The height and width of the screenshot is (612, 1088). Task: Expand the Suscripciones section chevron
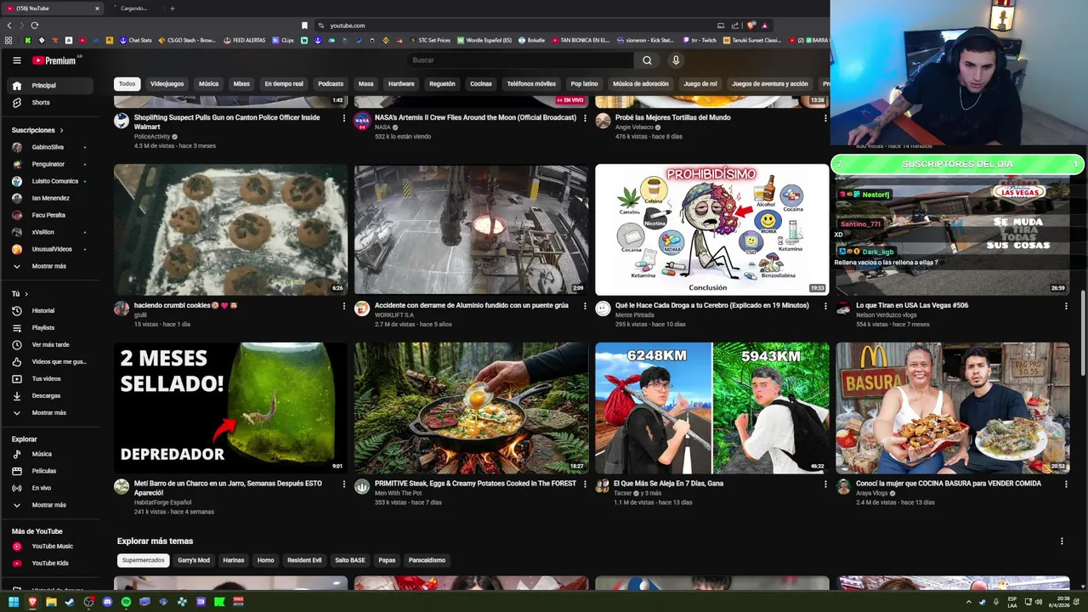coord(61,131)
